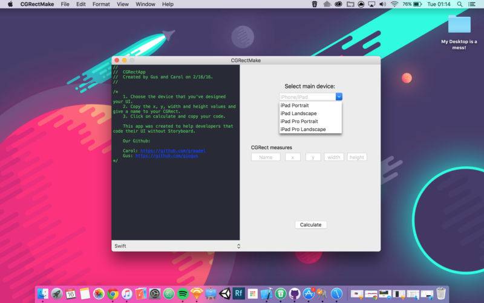This screenshot has height=303, width=484.
Task: Open Finder from the dock
Action: tap(42, 293)
